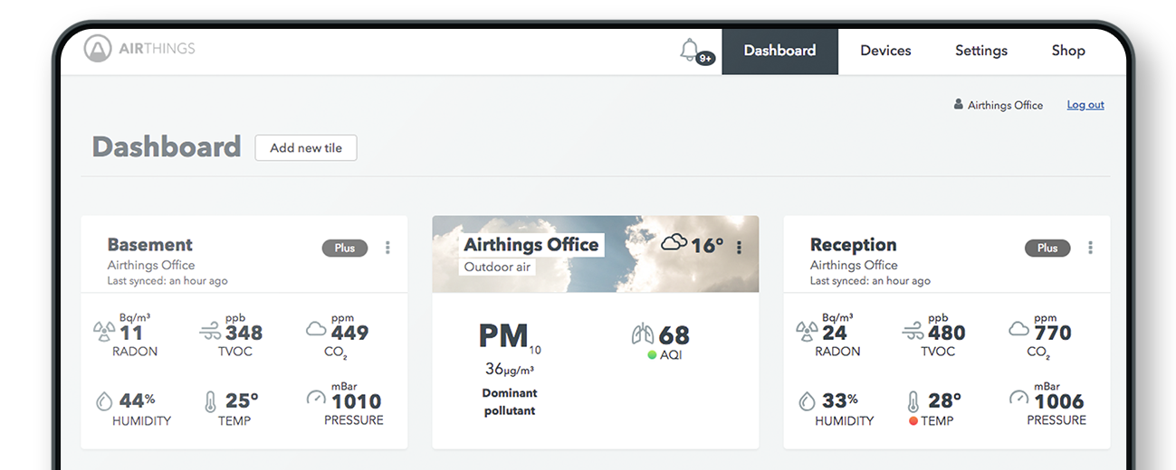Open the Basement tile options menu
This screenshot has width=1176, height=470.
(x=387, y=248)
